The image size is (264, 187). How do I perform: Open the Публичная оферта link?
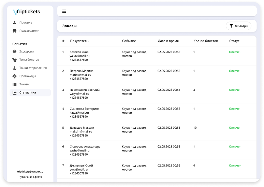pyautogui.click(x=30, y=177)
